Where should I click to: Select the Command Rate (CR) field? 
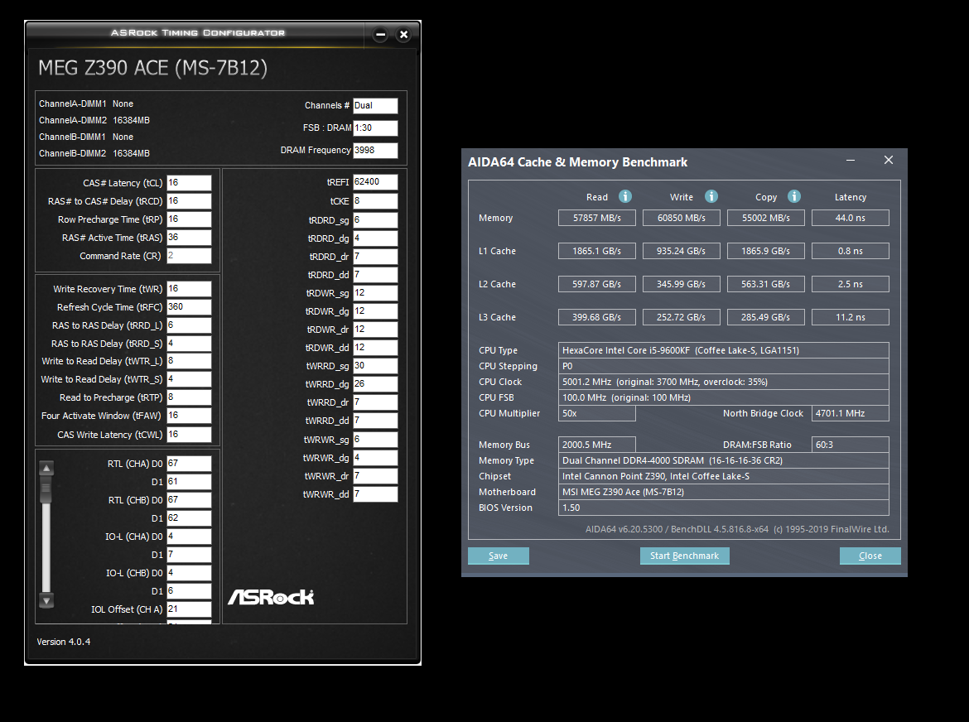[189, 256]
